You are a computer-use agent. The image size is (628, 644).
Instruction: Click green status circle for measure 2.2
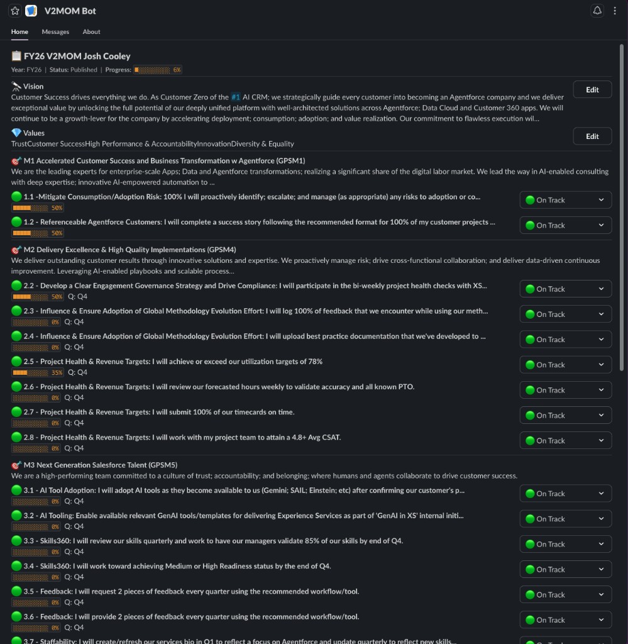point(16,286)
